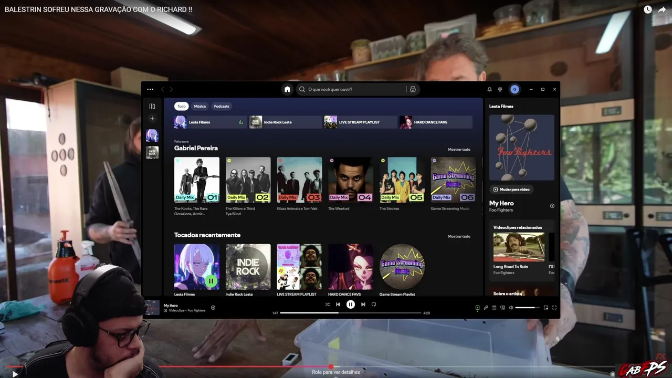Enter Spotify full screen mode

554,308
